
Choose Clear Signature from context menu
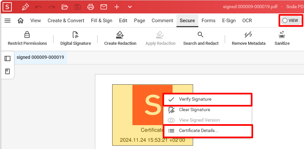[x=207, y=110]
